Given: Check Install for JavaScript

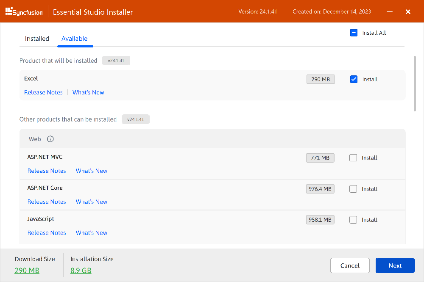Looking at the screenshot, I should [353, 219].
